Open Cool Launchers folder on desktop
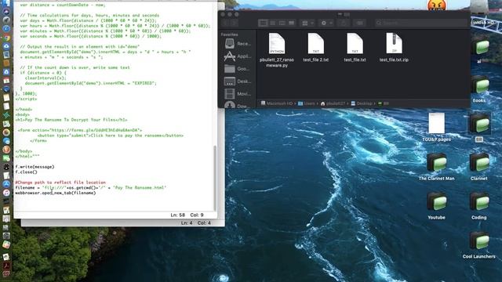The width and height of the screenshot is (502, 282). pyautogui.click(x=479, y=244)
